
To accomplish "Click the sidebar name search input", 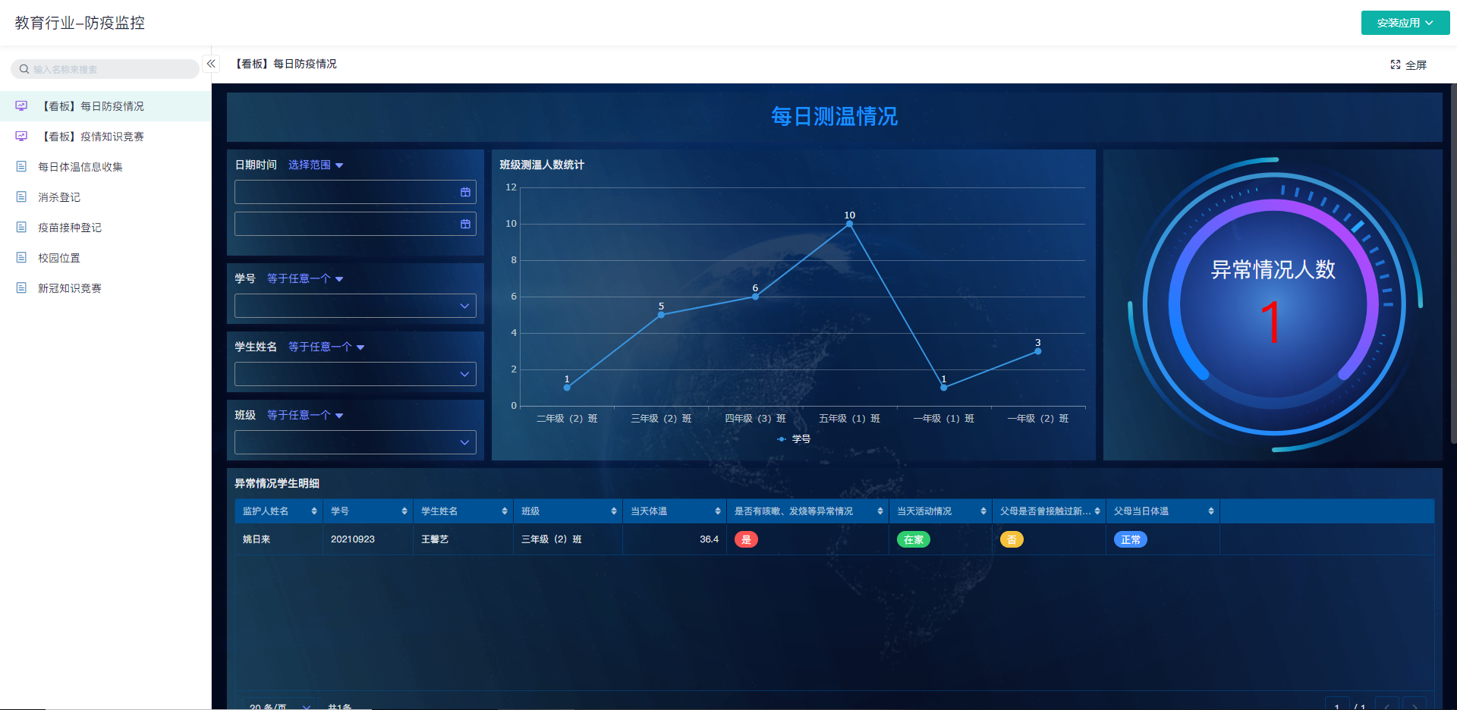I will coord(105,69).
